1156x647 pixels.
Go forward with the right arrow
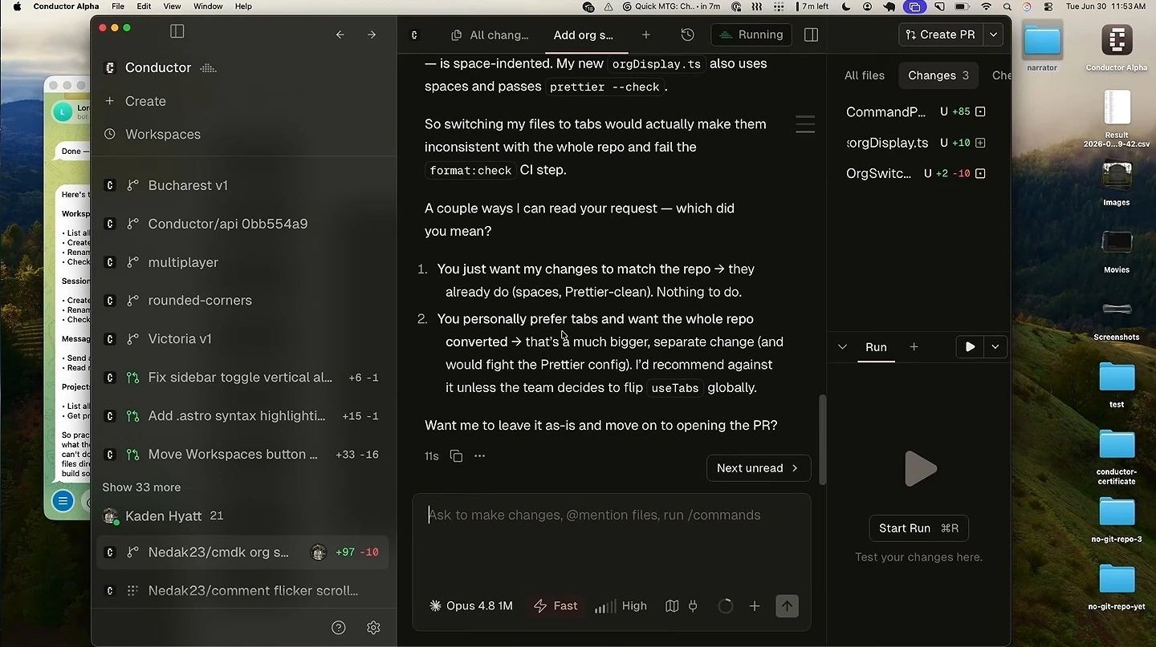372,34
